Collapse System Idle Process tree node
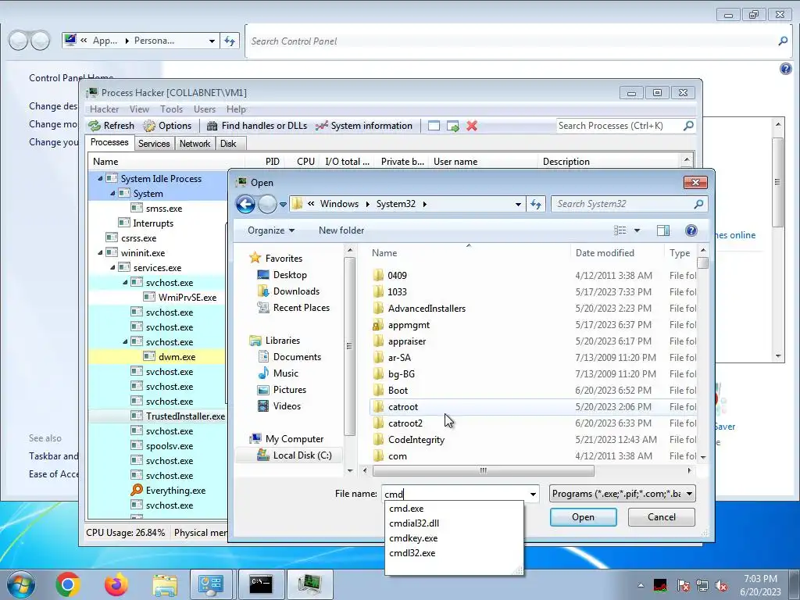 [x=100, y=179]
